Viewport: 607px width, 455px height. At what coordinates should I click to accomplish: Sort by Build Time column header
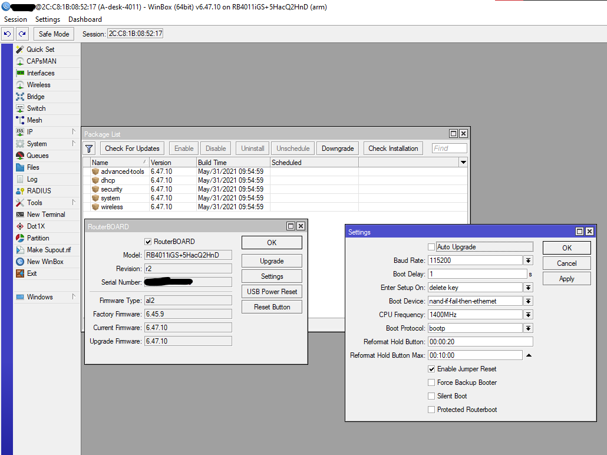233,163
